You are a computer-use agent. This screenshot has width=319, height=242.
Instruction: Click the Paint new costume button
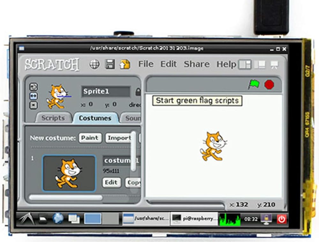pyautogui.click(x=90, y=138)
